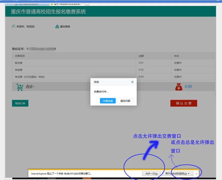Viewport: 222px width, 180px height.
Task: Close the 信息 dialog with the X
Action: 132,82
